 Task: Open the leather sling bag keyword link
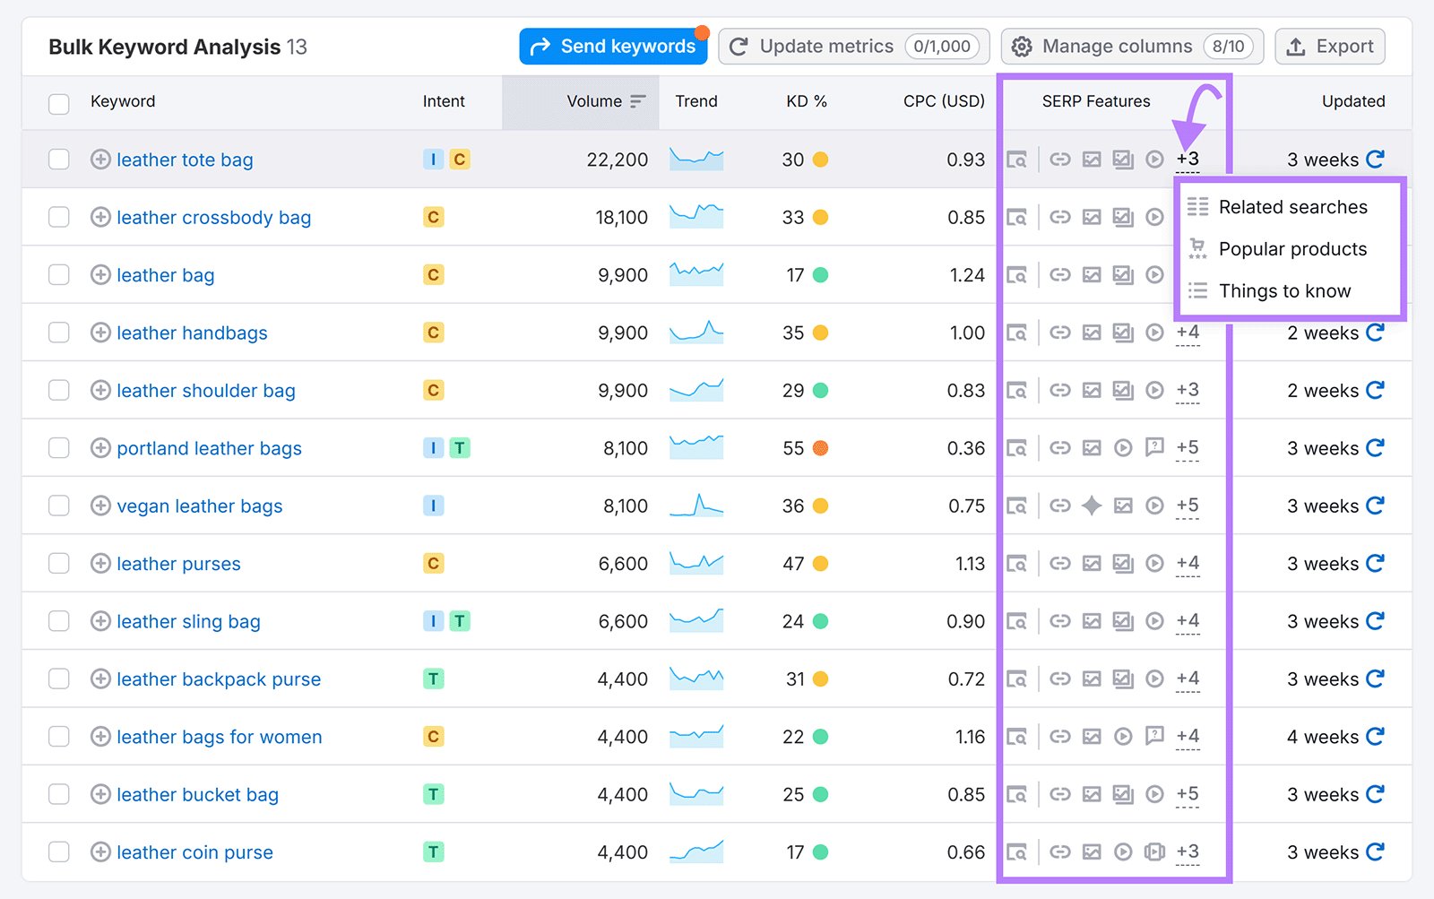(x=188, y=620)
